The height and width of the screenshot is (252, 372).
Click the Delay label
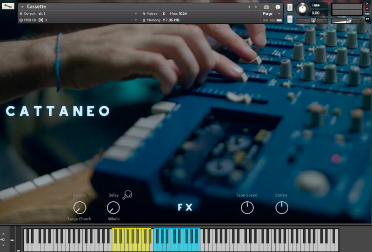point(113,195)
